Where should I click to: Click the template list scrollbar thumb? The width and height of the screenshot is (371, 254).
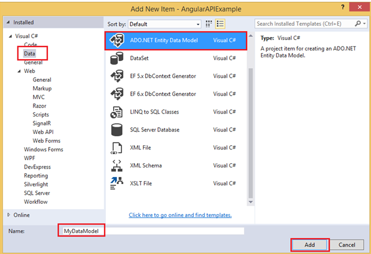(x=251, y=133)
